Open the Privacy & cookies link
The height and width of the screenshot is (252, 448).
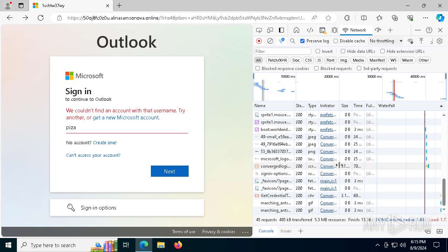point(219,232)
